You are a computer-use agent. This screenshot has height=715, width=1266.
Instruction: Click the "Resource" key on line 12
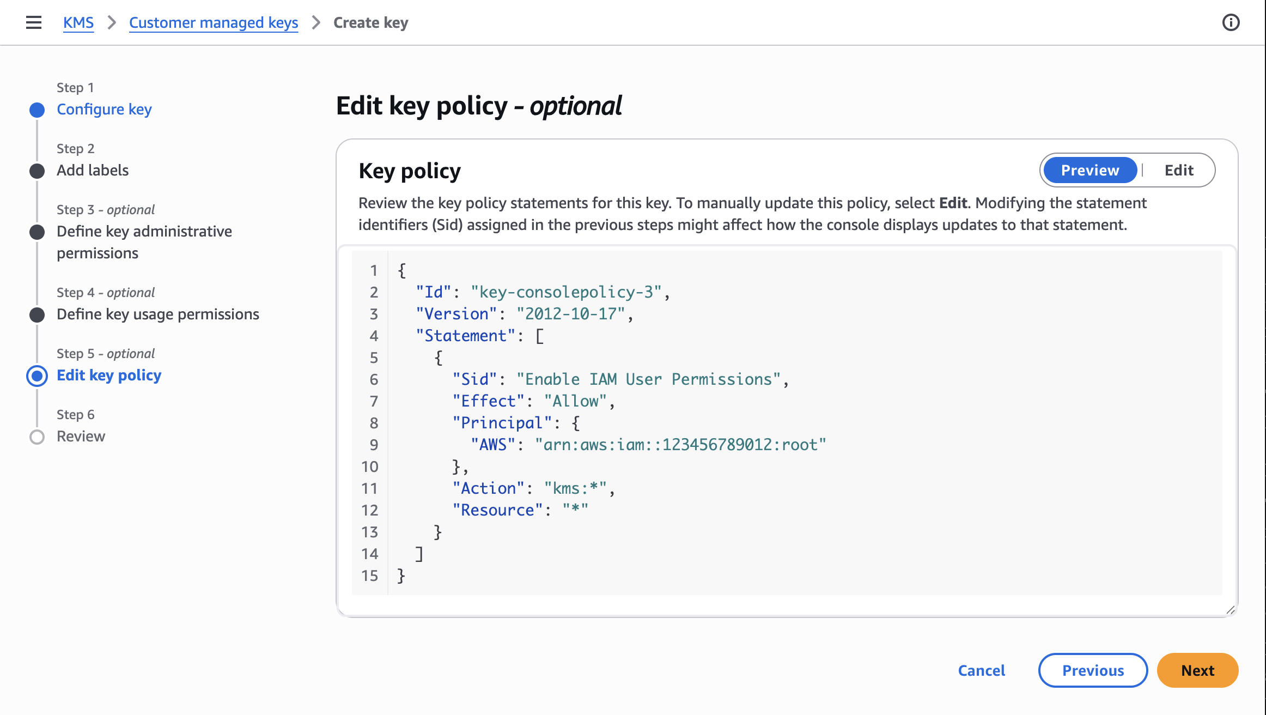pos(498,510)
